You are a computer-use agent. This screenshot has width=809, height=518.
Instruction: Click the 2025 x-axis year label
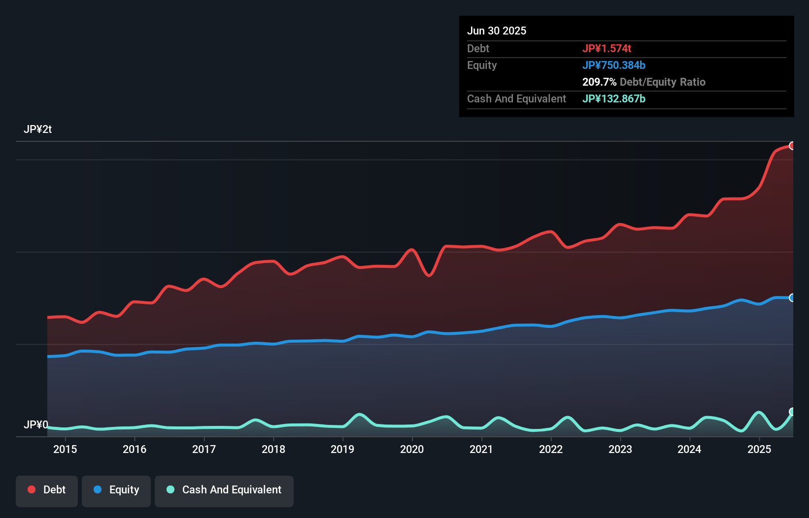coord(759,449)
